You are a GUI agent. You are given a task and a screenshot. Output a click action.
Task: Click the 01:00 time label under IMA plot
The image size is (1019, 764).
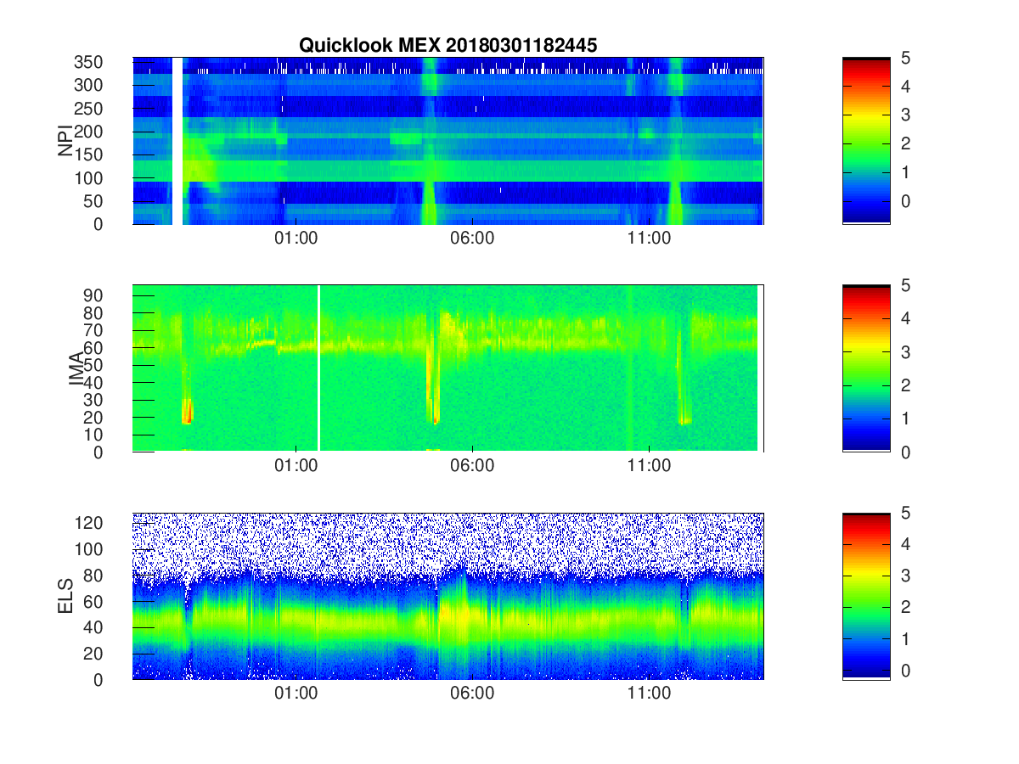coord(296,466)
